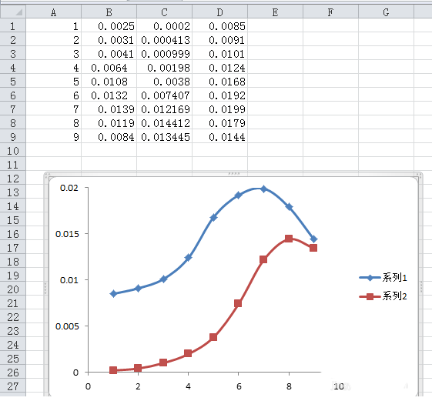Select column E header
Image resolution: width=432 pixels, height=401 pixels.
point(275,12)
